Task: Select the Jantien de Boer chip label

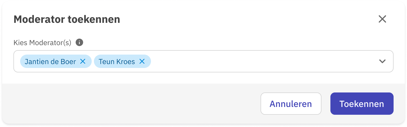Action: [x=50, y=62]
